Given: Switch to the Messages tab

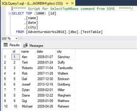Looking at the screenshot, I should coord(33,46).
